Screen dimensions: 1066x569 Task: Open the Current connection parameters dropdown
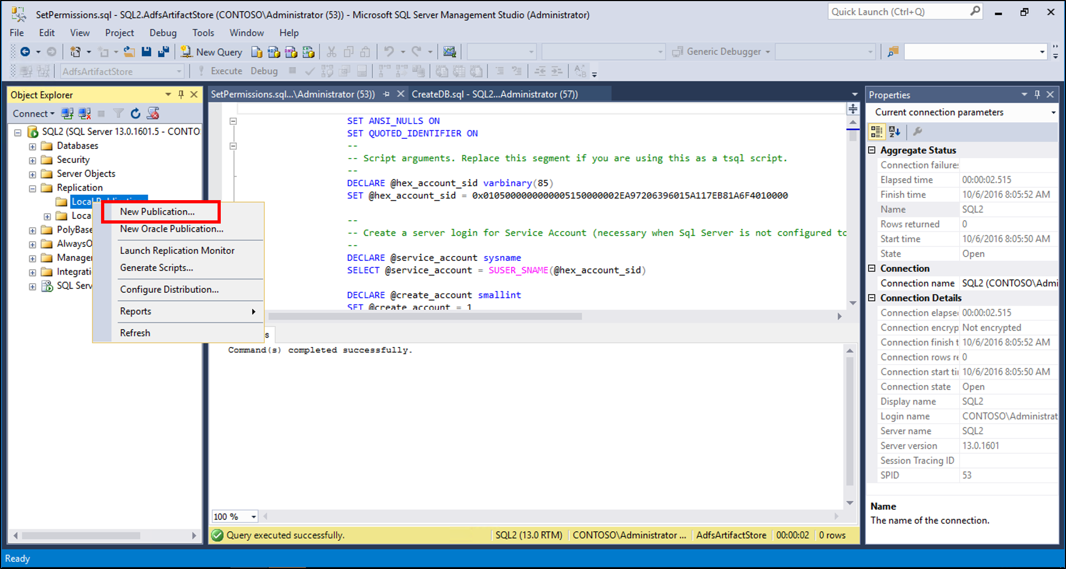[x=1053, y=112]
